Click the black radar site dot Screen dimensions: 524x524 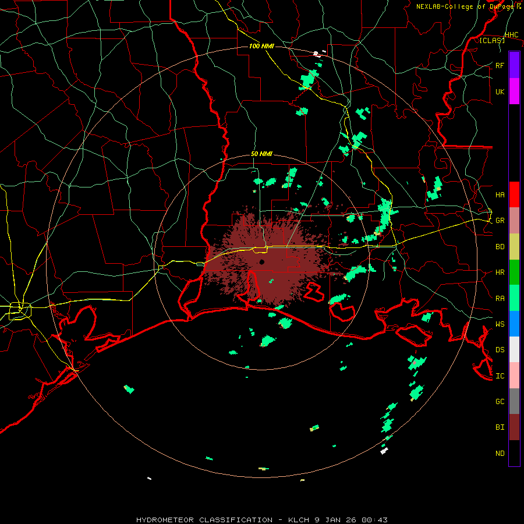pyautogui.click(x=261, y=261)
